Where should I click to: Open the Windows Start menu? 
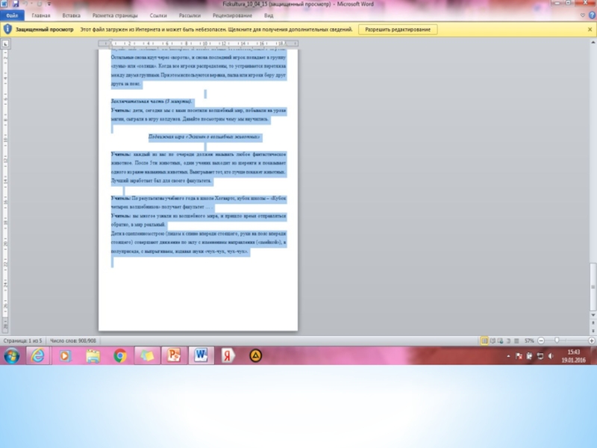[x=12, y=356]
